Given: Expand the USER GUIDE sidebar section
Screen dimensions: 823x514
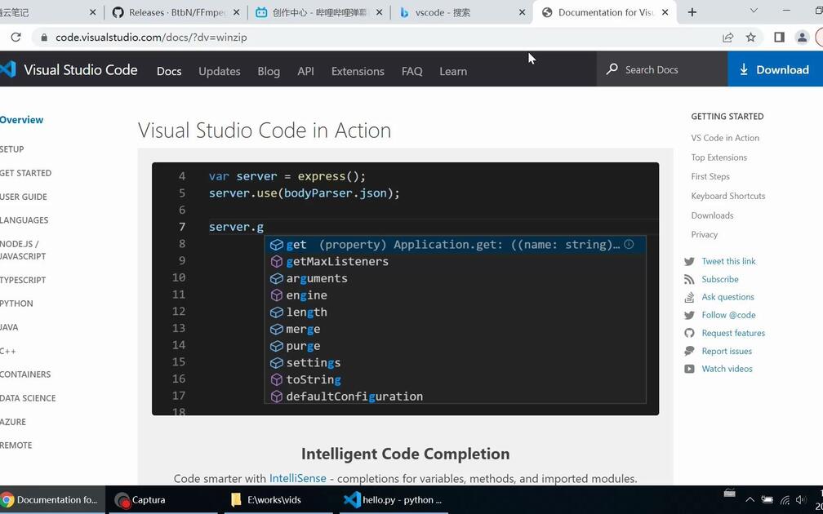Looking at the screenshot, I should [24, 197].
